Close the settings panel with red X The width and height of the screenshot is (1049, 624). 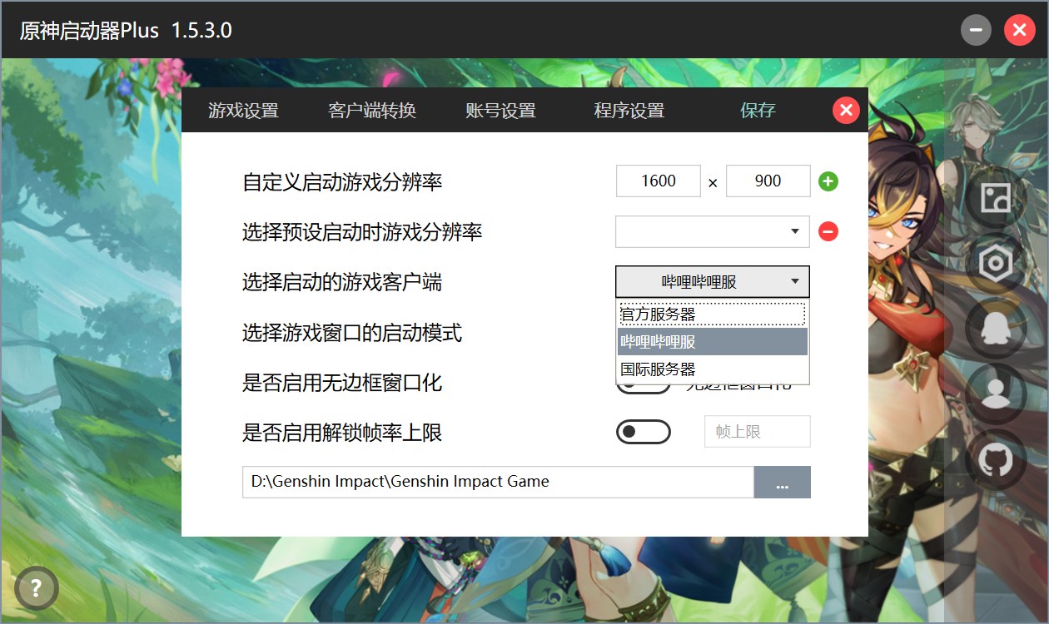846,110
